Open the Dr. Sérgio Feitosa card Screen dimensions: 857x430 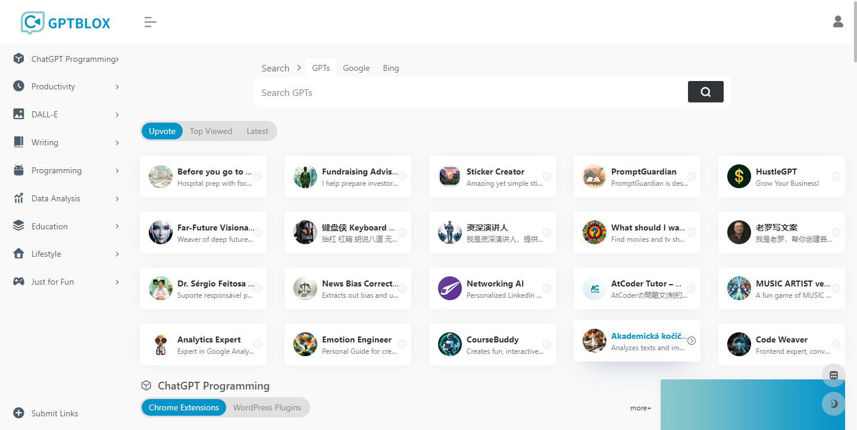coord(203,288)
